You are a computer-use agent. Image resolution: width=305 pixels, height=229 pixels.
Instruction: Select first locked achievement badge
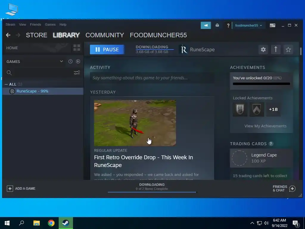tap(240, 109)
